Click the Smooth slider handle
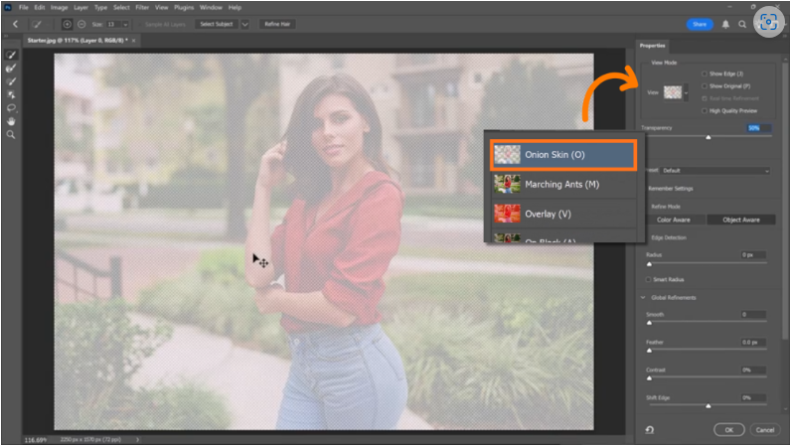Viewport: 790px width, 445px height. (649, 323)
